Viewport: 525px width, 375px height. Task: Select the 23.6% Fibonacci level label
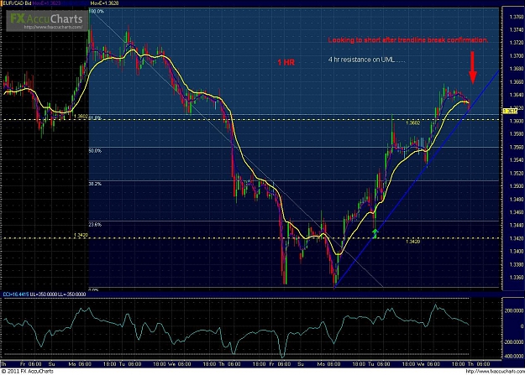coord(95,225)
